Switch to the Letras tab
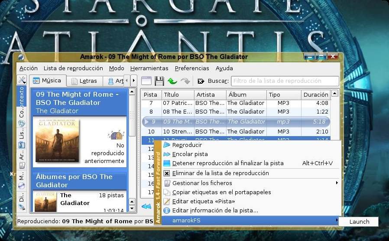 (x=84, y=81)
